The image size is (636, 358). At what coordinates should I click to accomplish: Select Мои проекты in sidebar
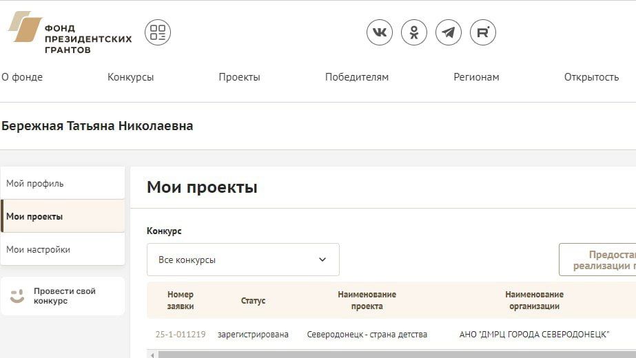point(63,216)
